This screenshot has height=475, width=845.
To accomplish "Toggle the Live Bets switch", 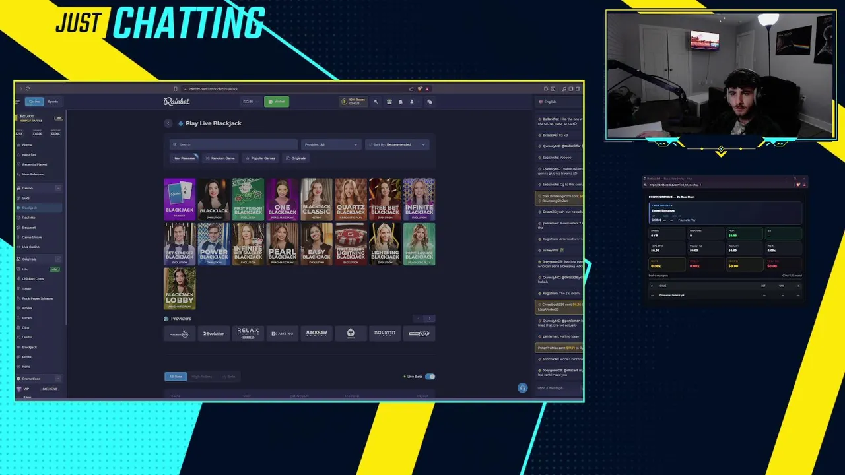I will [x=430, y=377].
